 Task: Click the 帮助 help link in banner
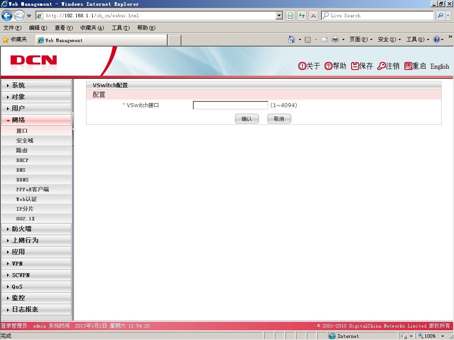(x=335, y=66)
